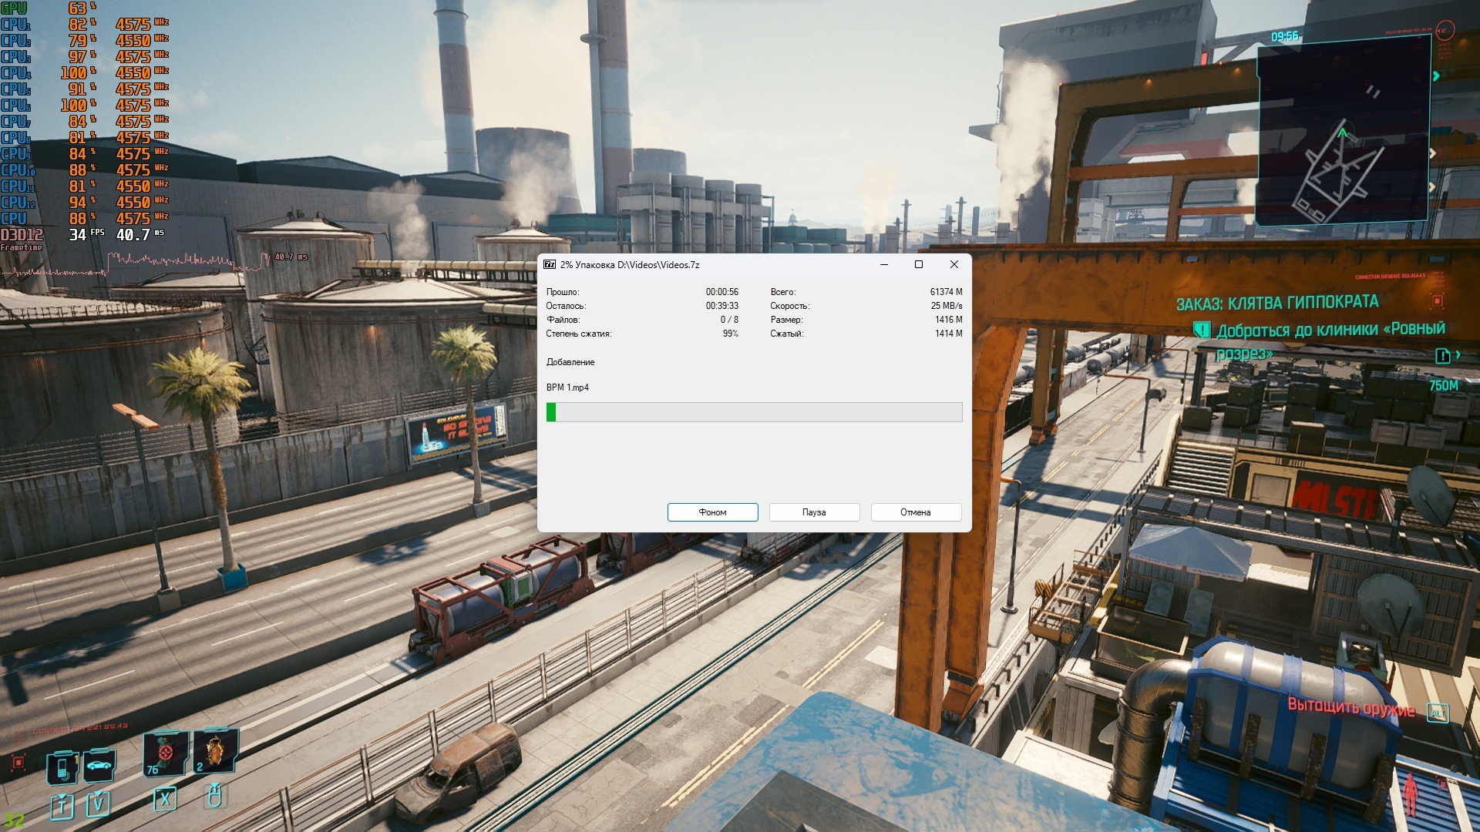
Task: Click the phone icon in the game HUD
Action: [62, 767]
